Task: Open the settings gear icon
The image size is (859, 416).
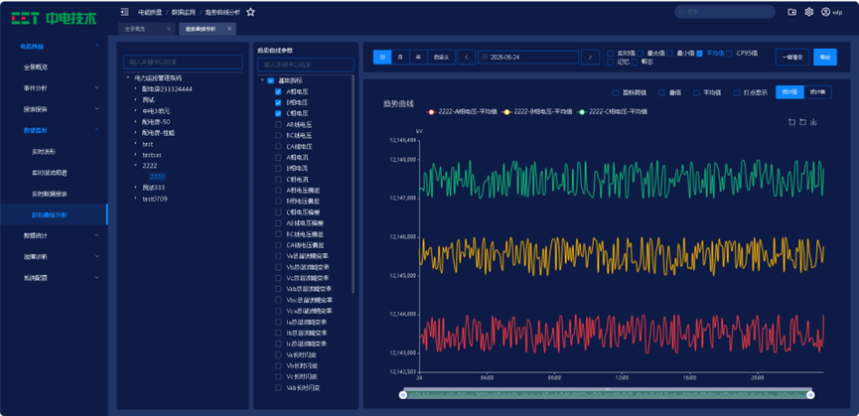Action: [x=809, y=12]
